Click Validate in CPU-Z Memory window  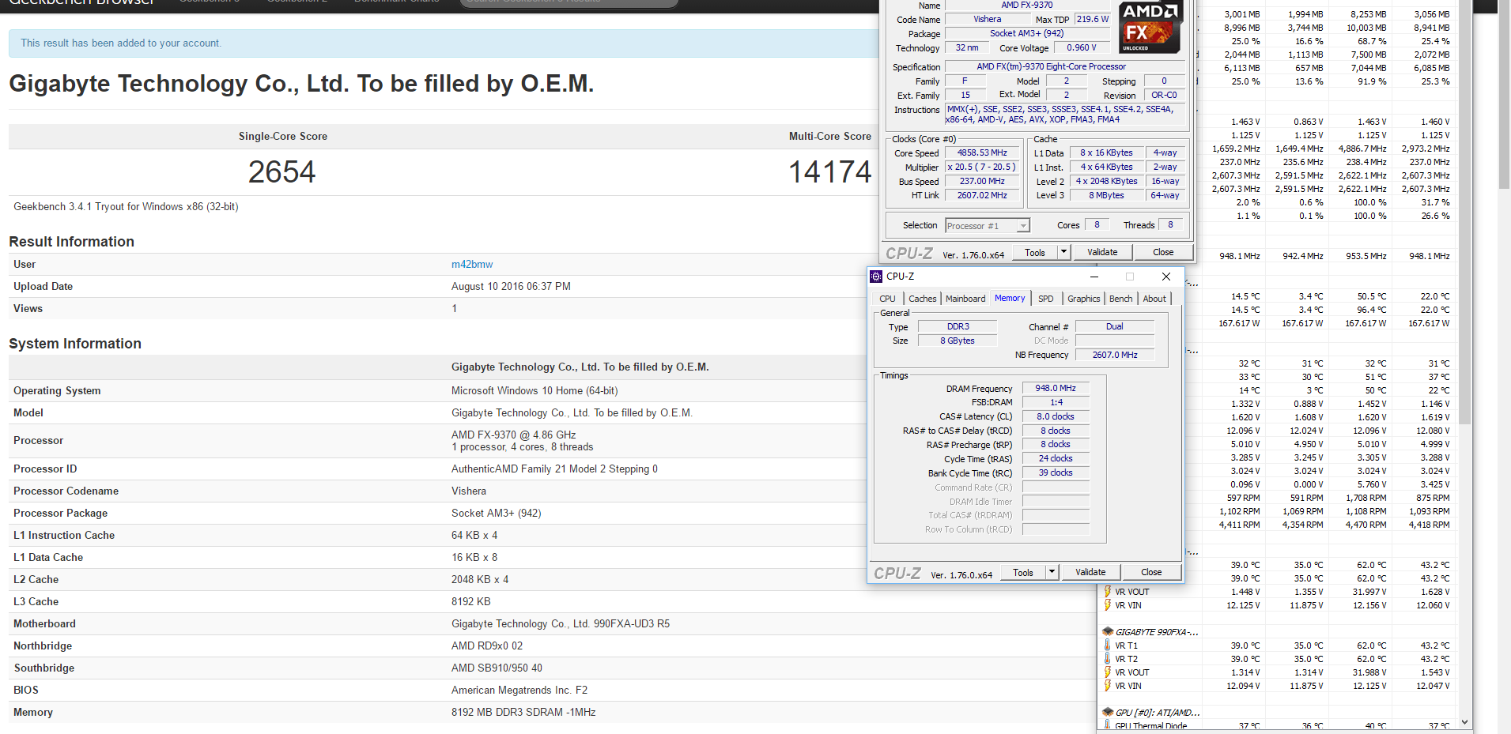coord(1090,572)
